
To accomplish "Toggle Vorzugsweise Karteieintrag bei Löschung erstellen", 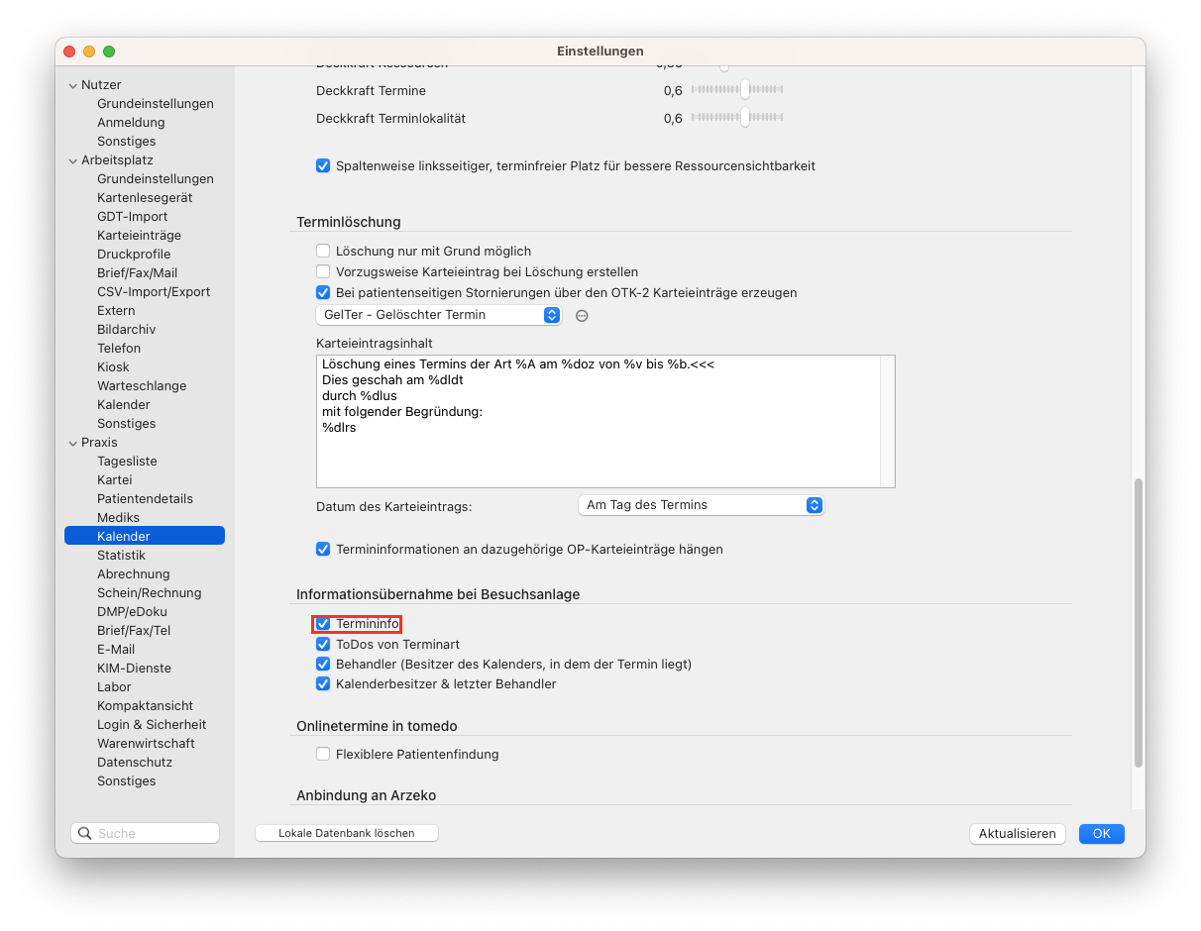I will [x=323, y=271].
